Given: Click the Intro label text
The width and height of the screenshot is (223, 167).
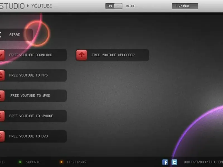Looking at the screenshot, I should (x=130, y=6).
